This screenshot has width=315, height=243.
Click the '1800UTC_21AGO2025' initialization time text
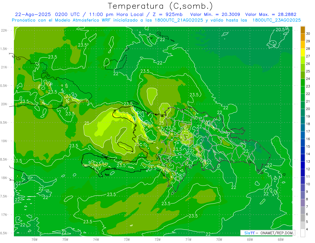click(x=179, y=20)
